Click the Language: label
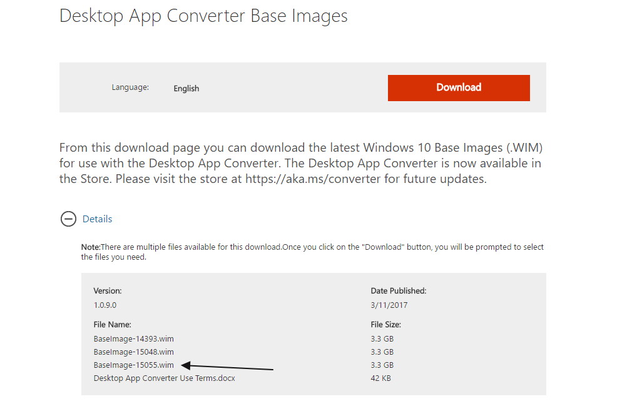 130,87
